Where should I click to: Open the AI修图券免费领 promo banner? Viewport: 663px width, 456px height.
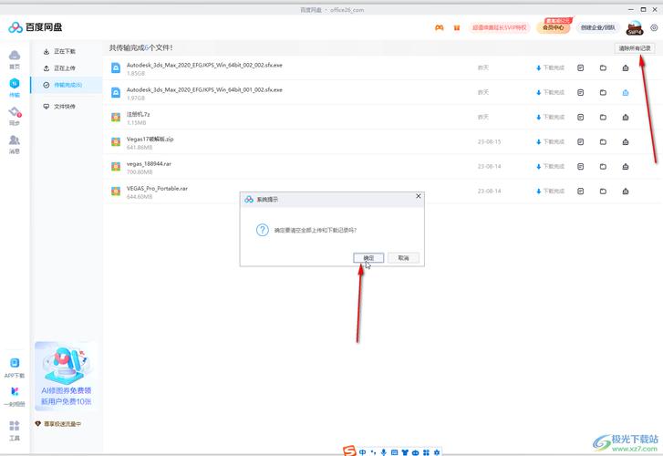(67, 375)
